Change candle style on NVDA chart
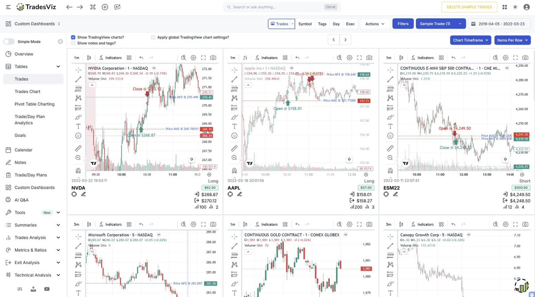Viewport: 535px width, 297px height. pos(89,57)
